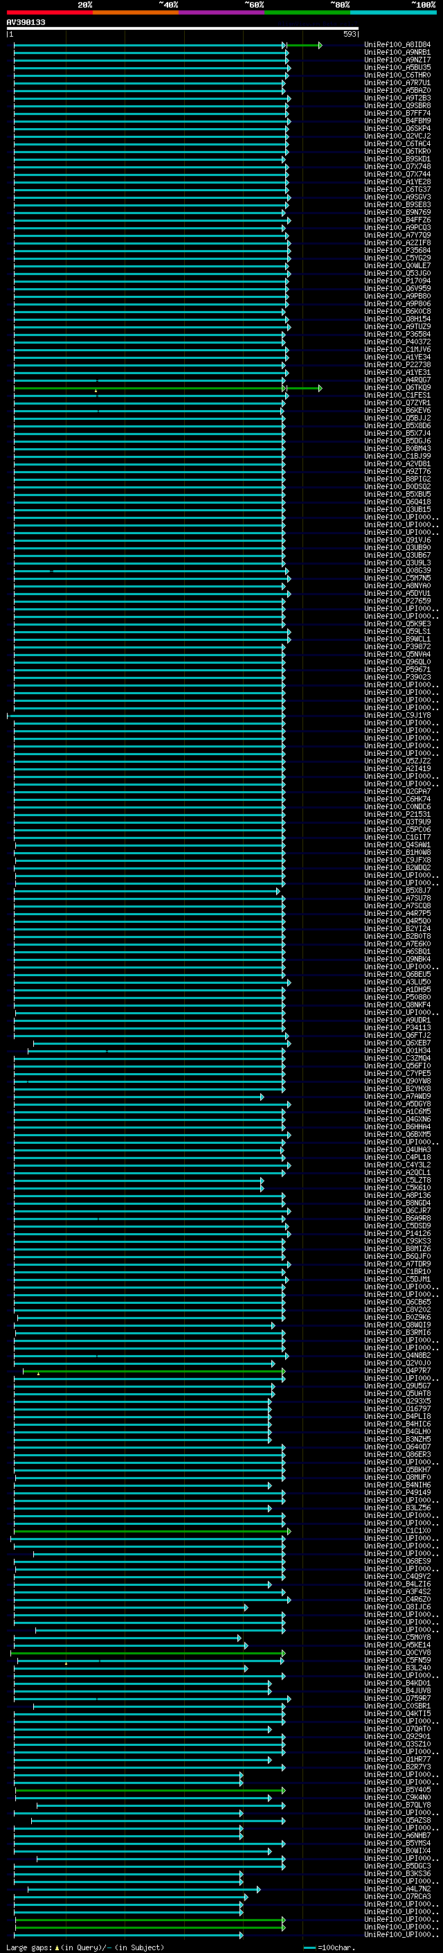Select label UniRef100_O16797
Image resolution: width=443 pixels, height=1953 pixels.
pos(397,1408)
